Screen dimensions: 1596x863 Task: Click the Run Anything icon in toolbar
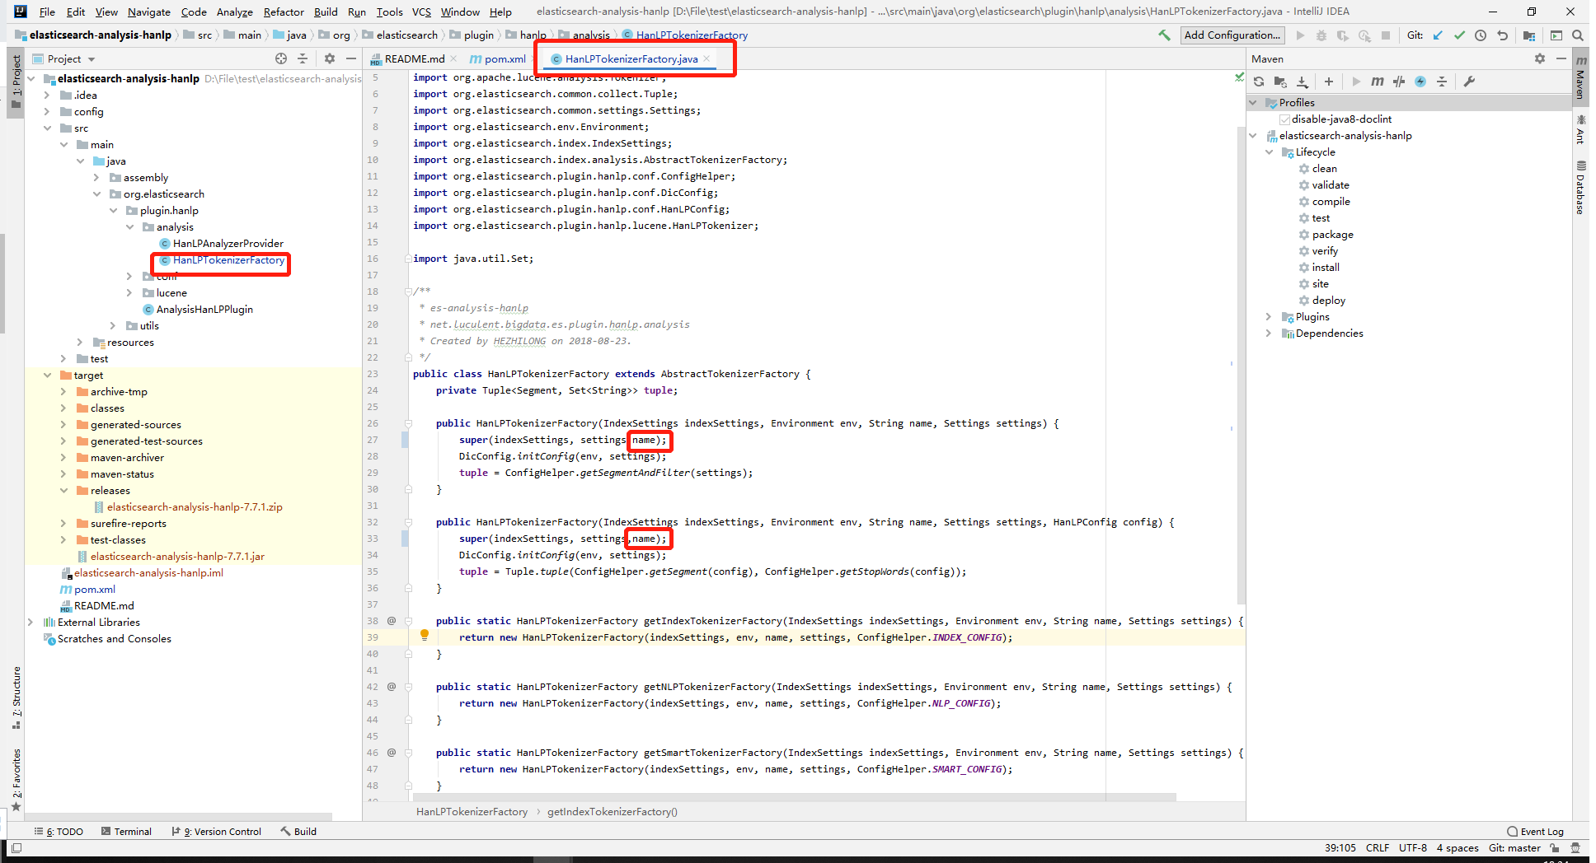tap(1556, 35)
